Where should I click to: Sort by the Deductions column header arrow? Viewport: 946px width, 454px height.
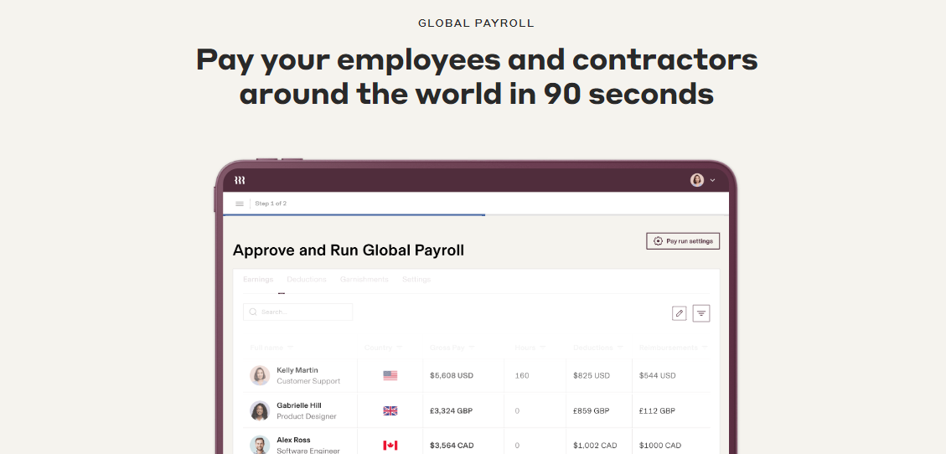620,348
